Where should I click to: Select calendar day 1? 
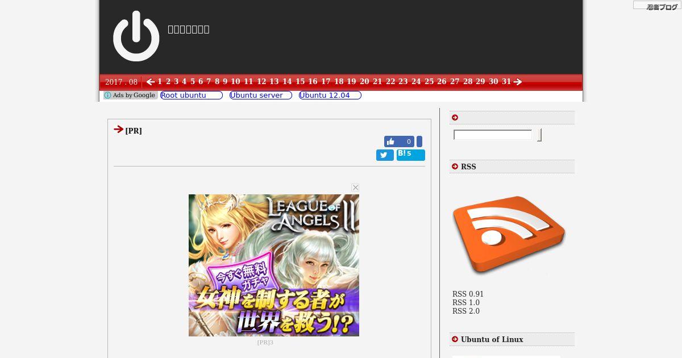(x=160, y=82)
